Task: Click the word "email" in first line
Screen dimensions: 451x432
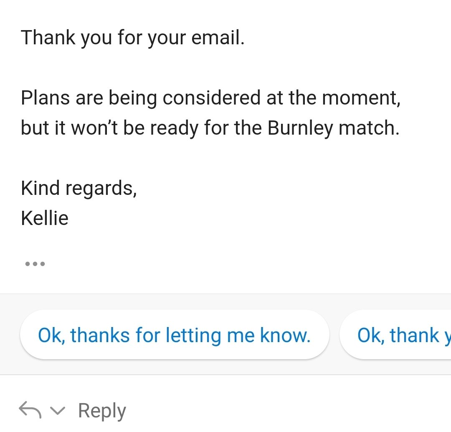Action: [x=216, y=38]
